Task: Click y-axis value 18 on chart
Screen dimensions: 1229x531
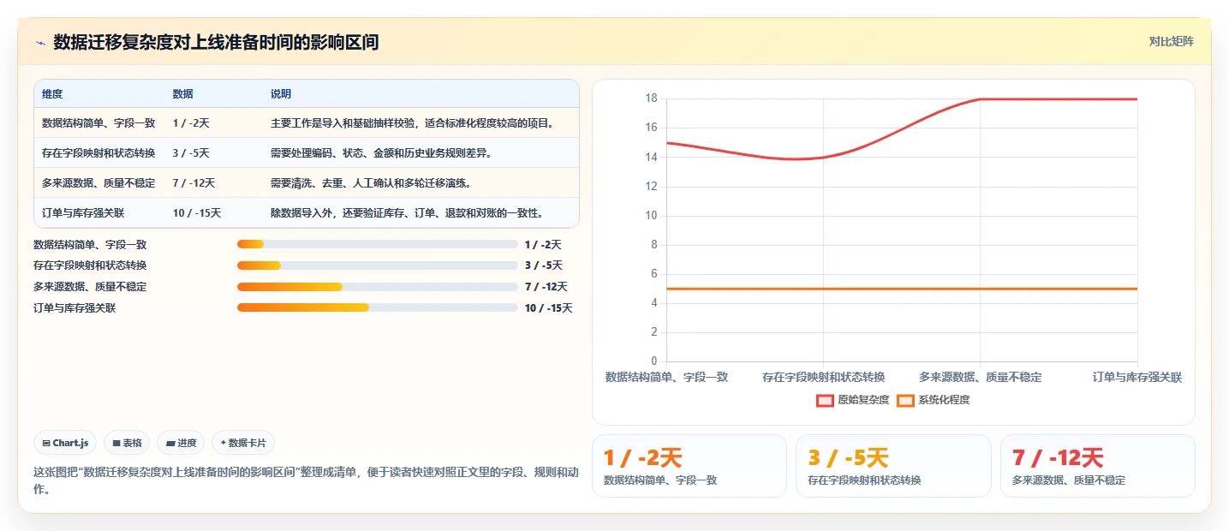Action: 651,98
